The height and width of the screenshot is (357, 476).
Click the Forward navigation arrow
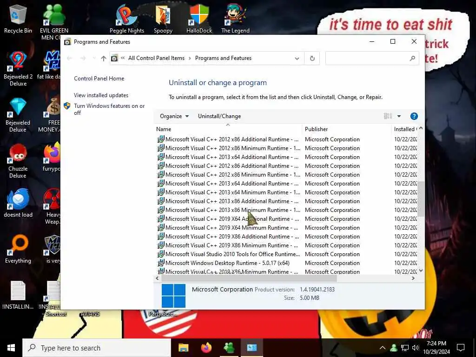pos(83,58)
